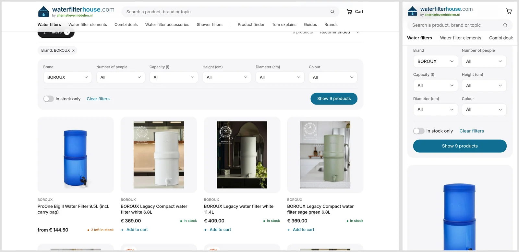Open the Diameter (cm) dropdown in desktop filters
Image resolution: width=519 pixels, height=252 pixels.
point(280,77)
